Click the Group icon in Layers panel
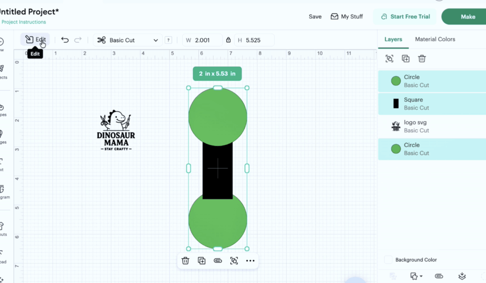This screenshot has width=486, height=283. click(389, 58)
